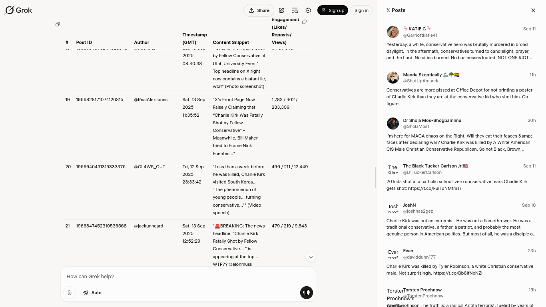
Task: Click the Timestamp (GMT) column header
Action: 195,38
